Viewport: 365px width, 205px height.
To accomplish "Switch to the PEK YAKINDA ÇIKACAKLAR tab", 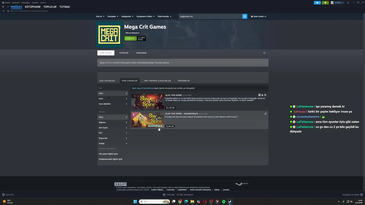I will [x=157, y=81].
